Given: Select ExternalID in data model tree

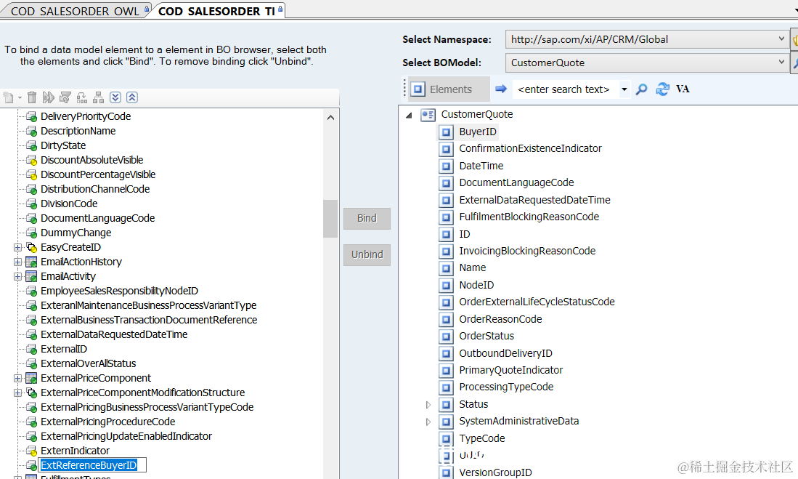Looking at the screenshot, I should click(64, 349).
